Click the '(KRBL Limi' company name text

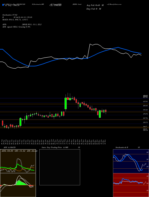tap(77, 4)
